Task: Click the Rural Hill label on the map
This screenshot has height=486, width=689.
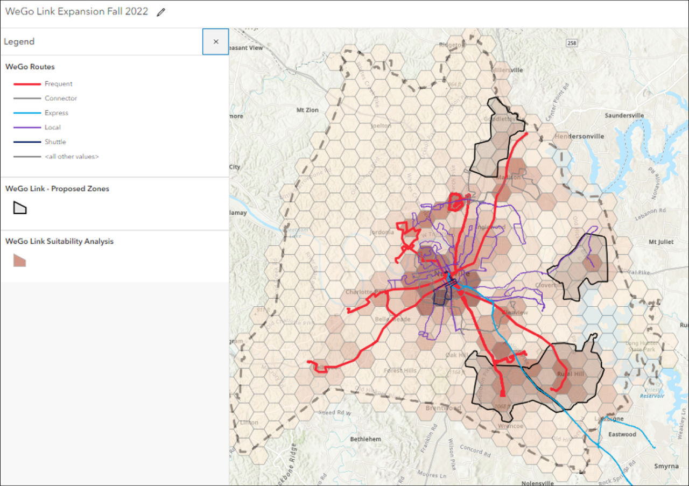Action: tap(571, 374)
